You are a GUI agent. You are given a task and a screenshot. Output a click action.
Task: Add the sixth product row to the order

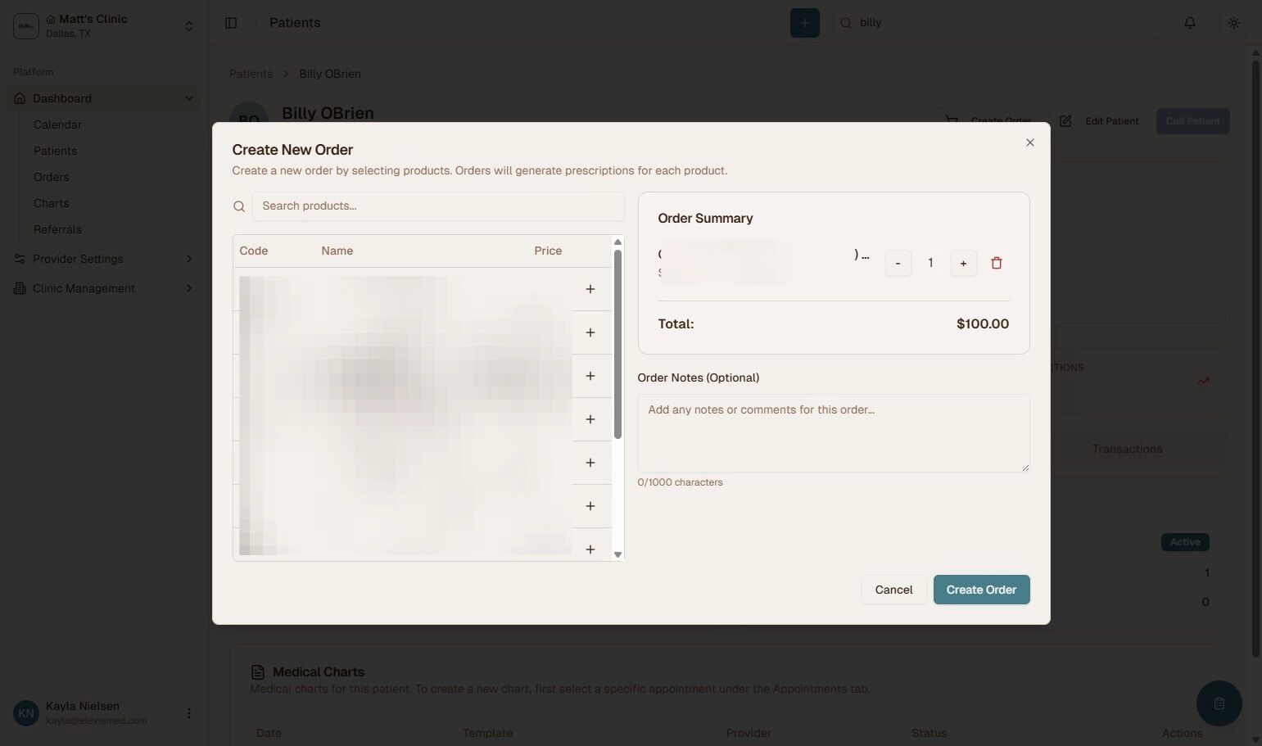[x=590, y=506]
